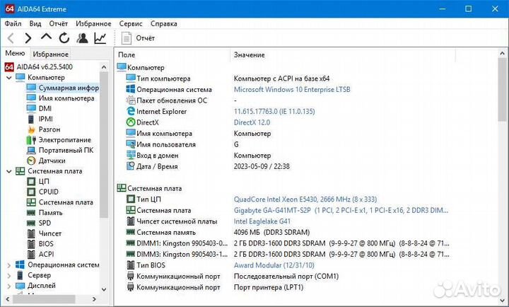
Task: Select the DIMM1: Kingston row
Action: [288, 243]
